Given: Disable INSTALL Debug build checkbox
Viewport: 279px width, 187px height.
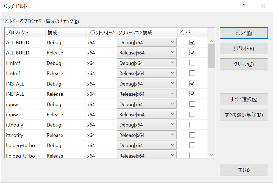Looking at the screenshot, I should click(x=192, y=83).
